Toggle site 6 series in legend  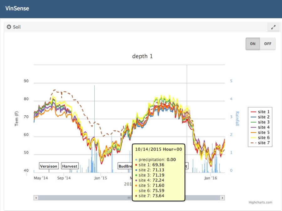coord(260,138)
